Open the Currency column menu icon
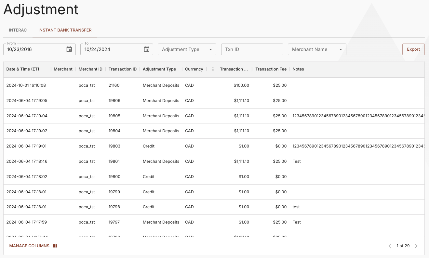This screenshot has height=258, width=429. (x=213, y=69)
